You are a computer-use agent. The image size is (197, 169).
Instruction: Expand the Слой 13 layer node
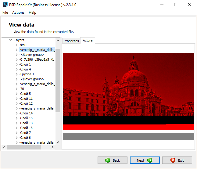tap(16, 123)
